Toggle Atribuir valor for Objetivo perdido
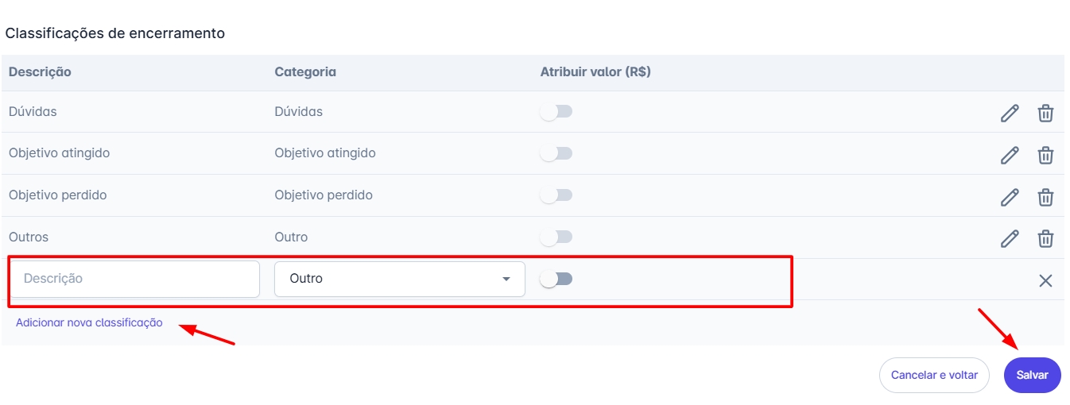1070x405 pixels. pos(556,195)
